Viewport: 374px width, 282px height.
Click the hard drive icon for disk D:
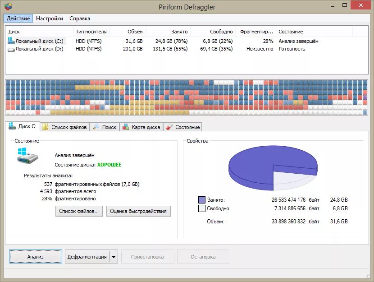11,50
